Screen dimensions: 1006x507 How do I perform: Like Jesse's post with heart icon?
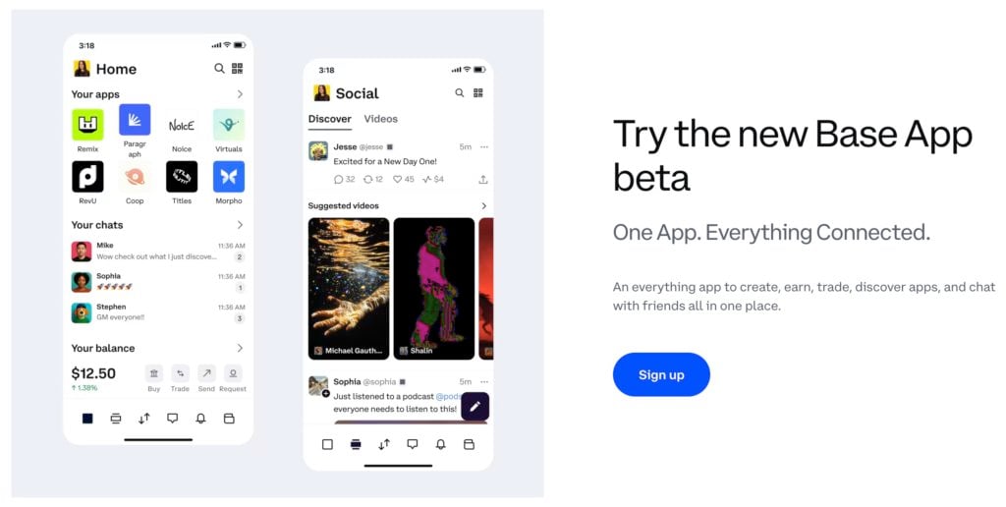point(397,180)
